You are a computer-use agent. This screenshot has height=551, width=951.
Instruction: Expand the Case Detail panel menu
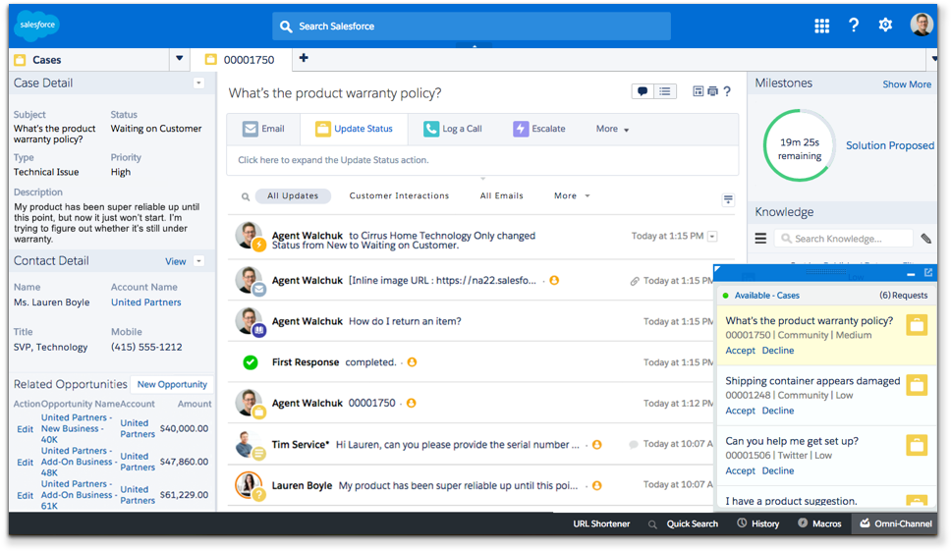click(x=198, y=83)
